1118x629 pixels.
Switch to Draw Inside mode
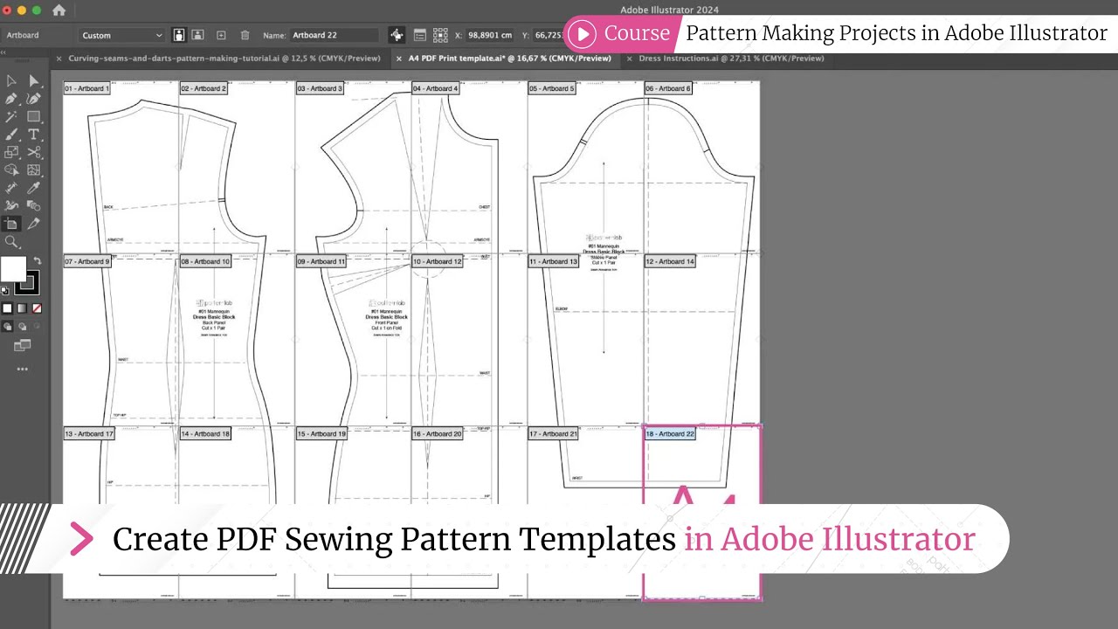click(37, 327)
